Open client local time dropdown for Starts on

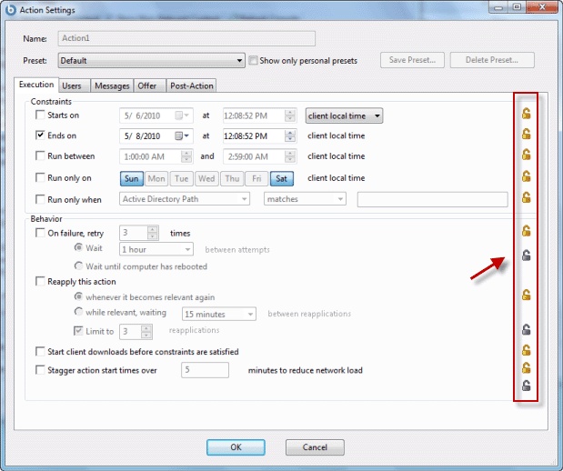click(x=344, y=115)
